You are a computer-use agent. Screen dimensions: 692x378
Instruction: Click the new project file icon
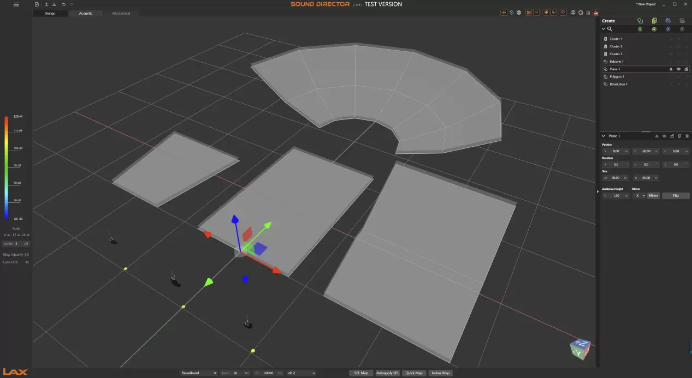click(x=37, y=4)
